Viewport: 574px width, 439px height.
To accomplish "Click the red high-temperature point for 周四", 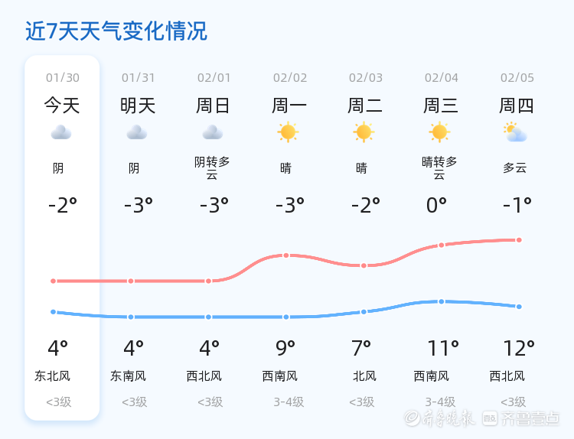I will (x=519, y=240).
